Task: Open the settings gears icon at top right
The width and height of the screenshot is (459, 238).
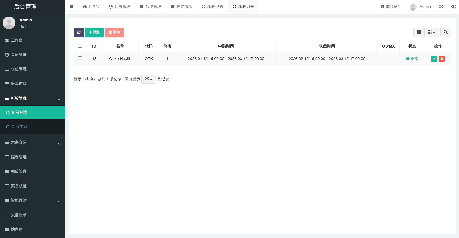Action: coord(453,7)
